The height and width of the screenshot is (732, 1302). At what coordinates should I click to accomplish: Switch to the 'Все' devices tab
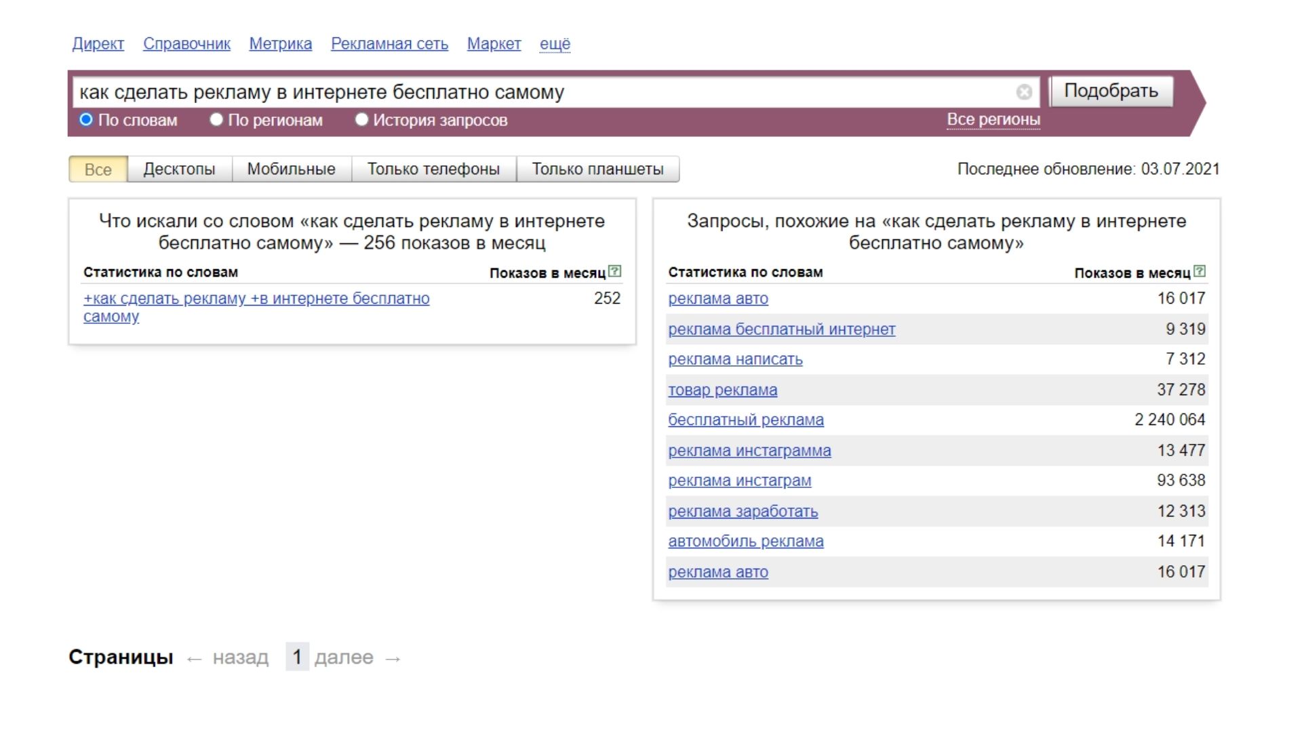[98, 169]
